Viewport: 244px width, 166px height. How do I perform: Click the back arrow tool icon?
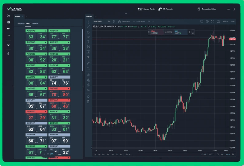88,57
